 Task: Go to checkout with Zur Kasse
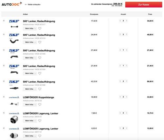(144, 5)
